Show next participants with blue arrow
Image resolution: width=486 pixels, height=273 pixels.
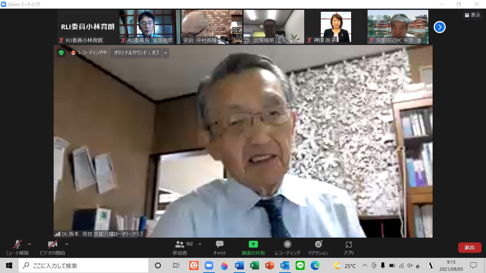[x=439, y=27]
